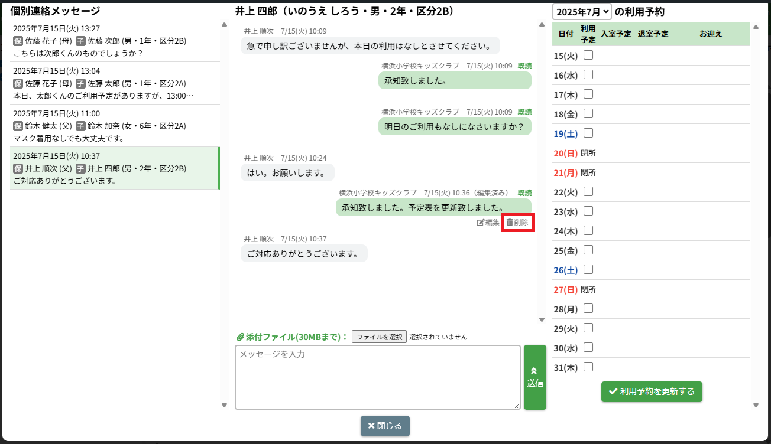Select the 11:00 message about 鈴木 加奈
Viewport: 771px width, 444px height.
pyautogui.click(x=115, y=126)
